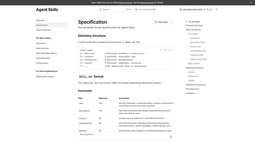Click the Agent Skills site logo
Screen dimensions: 255x143
pyautogui.click(x=47, y=10)
